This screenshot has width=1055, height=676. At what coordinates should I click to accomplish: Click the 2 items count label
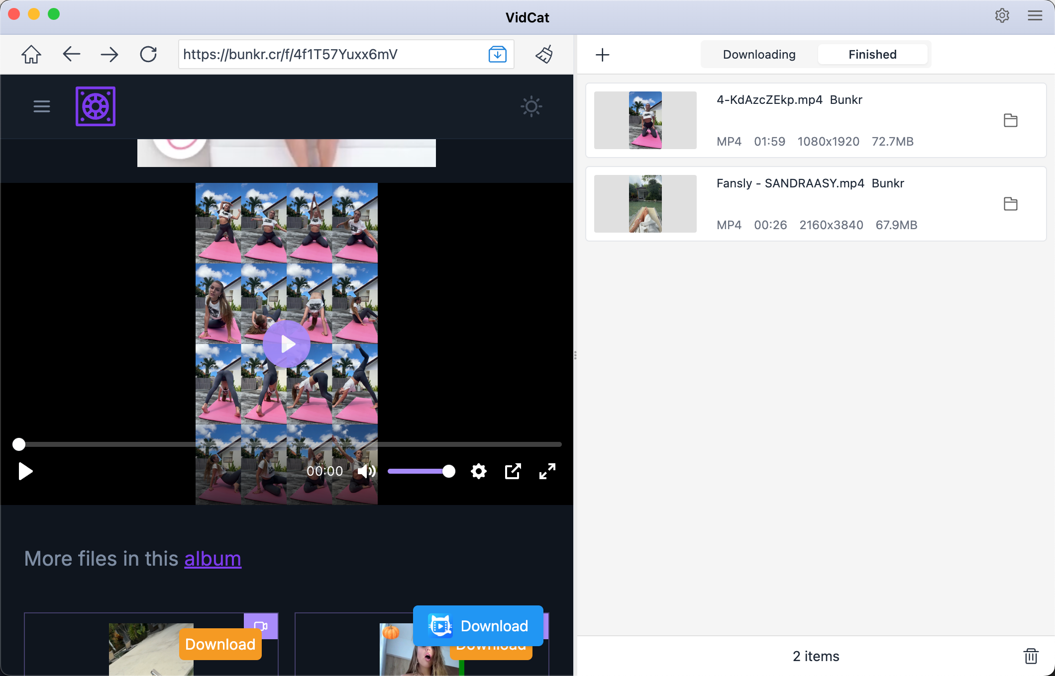[x=816, y=656]
